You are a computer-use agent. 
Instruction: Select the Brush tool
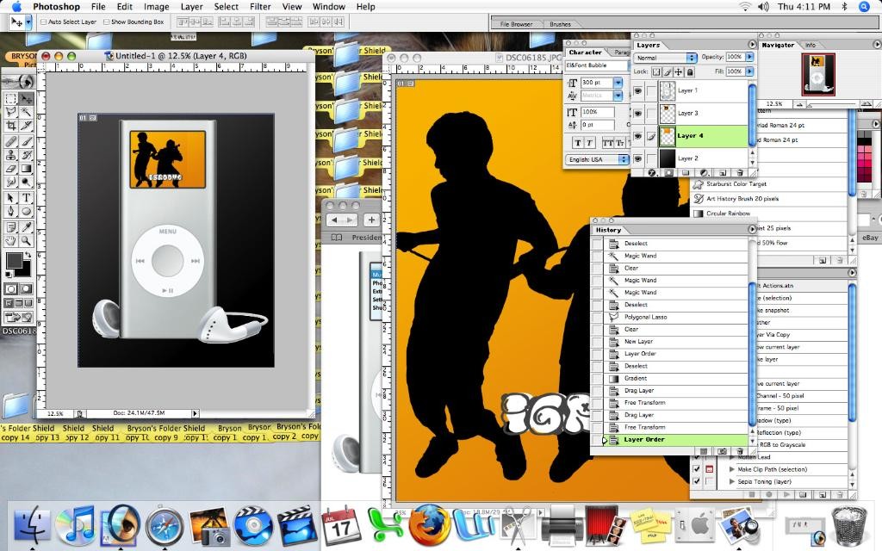pyautogui.click(x=26, y=141)
